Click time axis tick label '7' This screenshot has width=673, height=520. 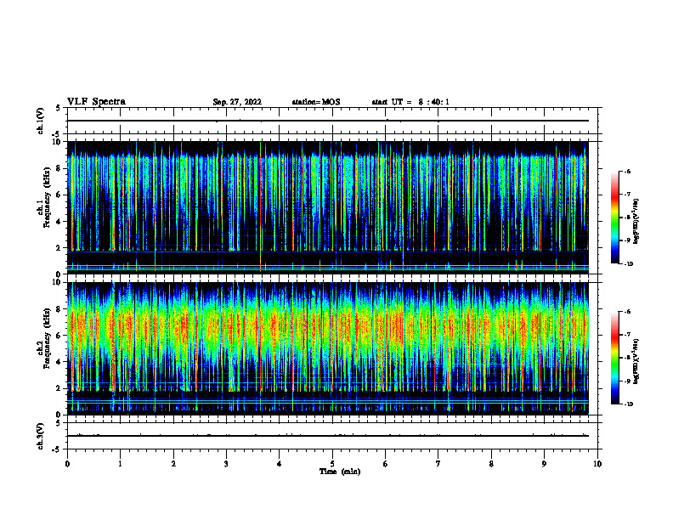(438, 464)
